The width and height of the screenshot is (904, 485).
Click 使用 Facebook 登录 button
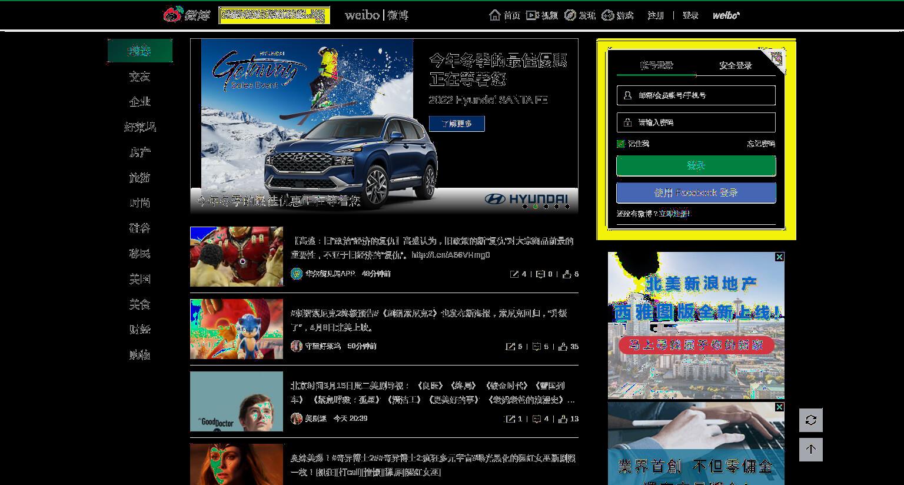(696, 192)
